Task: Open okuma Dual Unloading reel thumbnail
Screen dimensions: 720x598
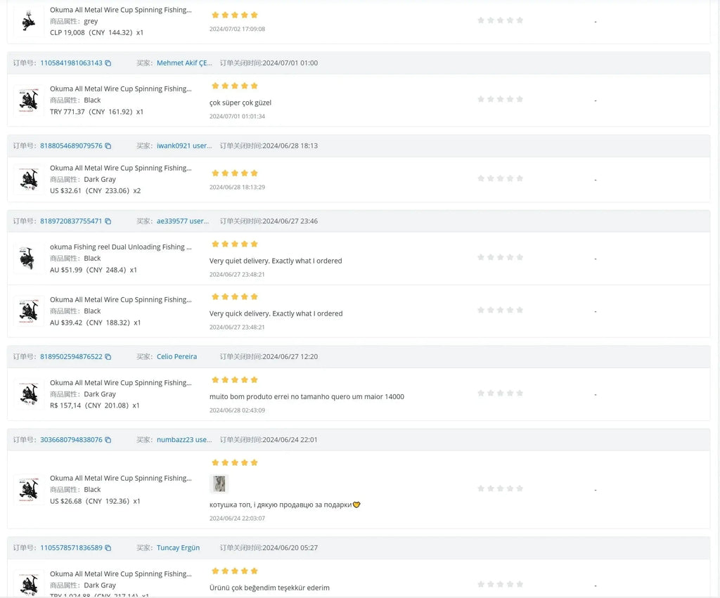Action: tap(29, 259)
